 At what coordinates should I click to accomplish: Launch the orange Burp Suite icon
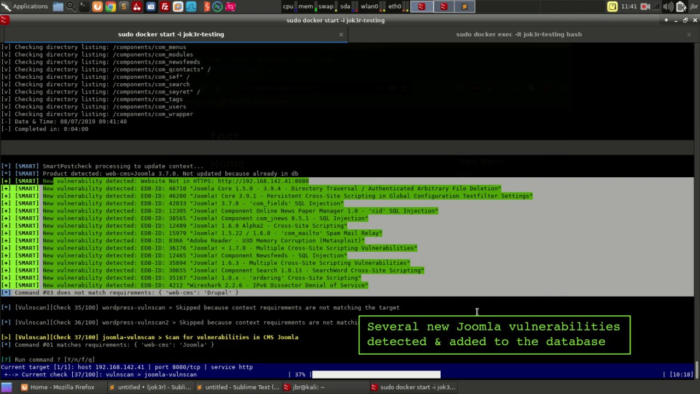coord(97,7)
